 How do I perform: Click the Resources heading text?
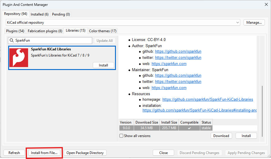(x=141, y=94)
